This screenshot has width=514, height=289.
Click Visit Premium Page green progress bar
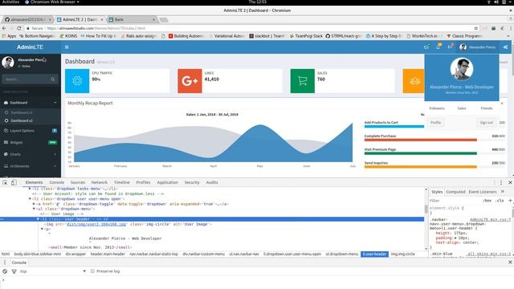click(421, 153)
